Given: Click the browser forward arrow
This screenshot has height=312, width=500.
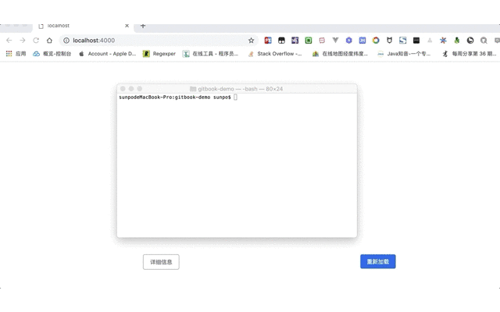Looking at the screenshot, I should click(x=22, y=40).
